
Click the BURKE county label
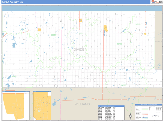pyautogui.click(x=159, y=42)
